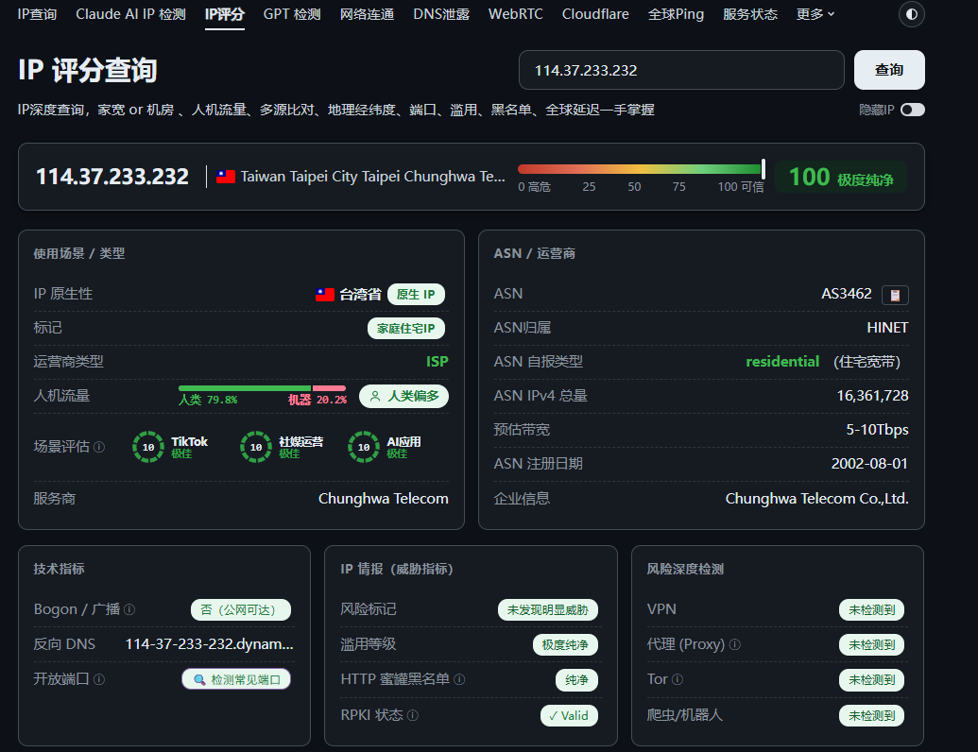Click the TikTok score ring showing 10
Viewport: 978px width, 752px height.
coord(148,447)
